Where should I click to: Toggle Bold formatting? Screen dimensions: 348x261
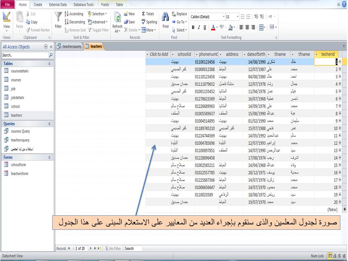tap(193, 27)
